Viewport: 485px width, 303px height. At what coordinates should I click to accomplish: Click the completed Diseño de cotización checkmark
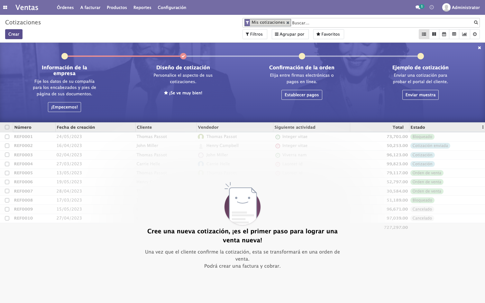point(183,56)
